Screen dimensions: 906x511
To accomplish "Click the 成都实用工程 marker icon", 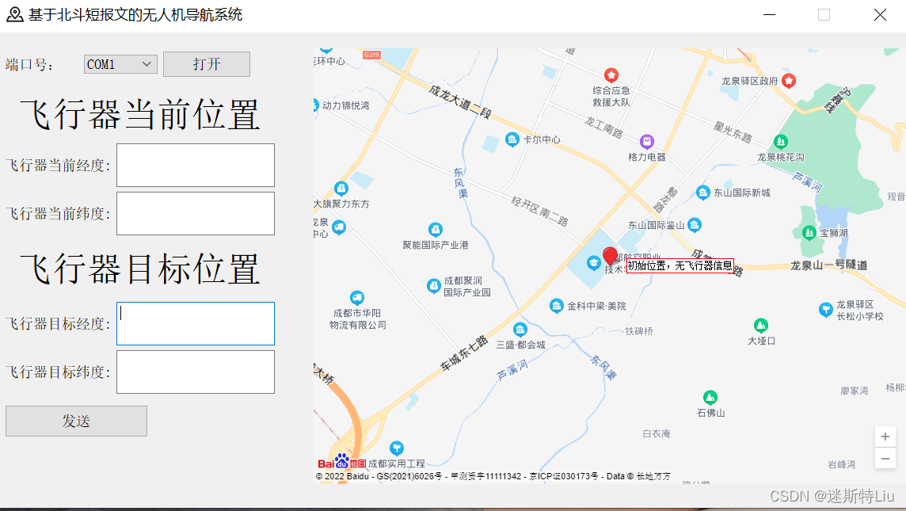I will pyautogui.click(x=396, y=448).
